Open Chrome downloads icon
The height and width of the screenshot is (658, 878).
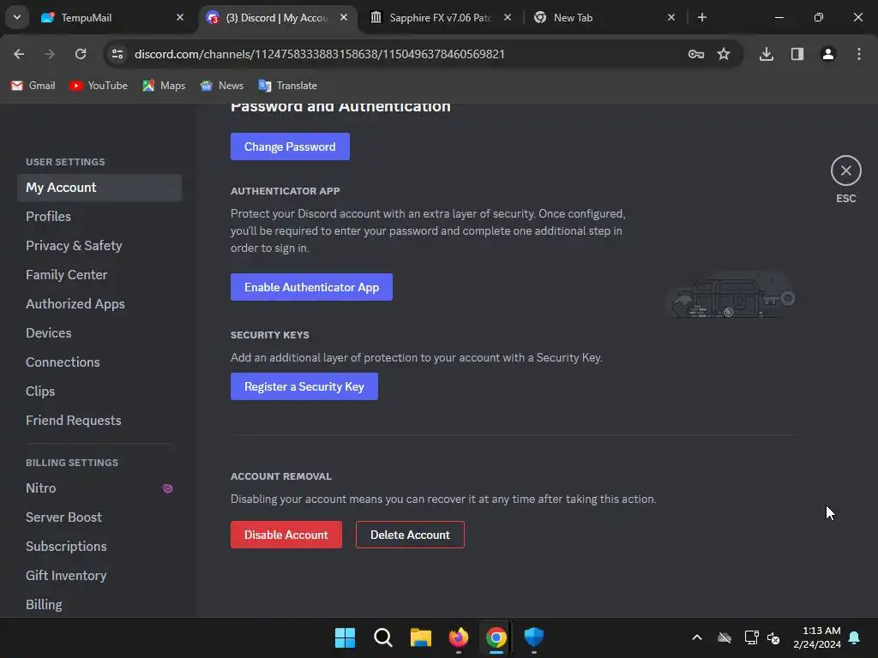(766, 54)
